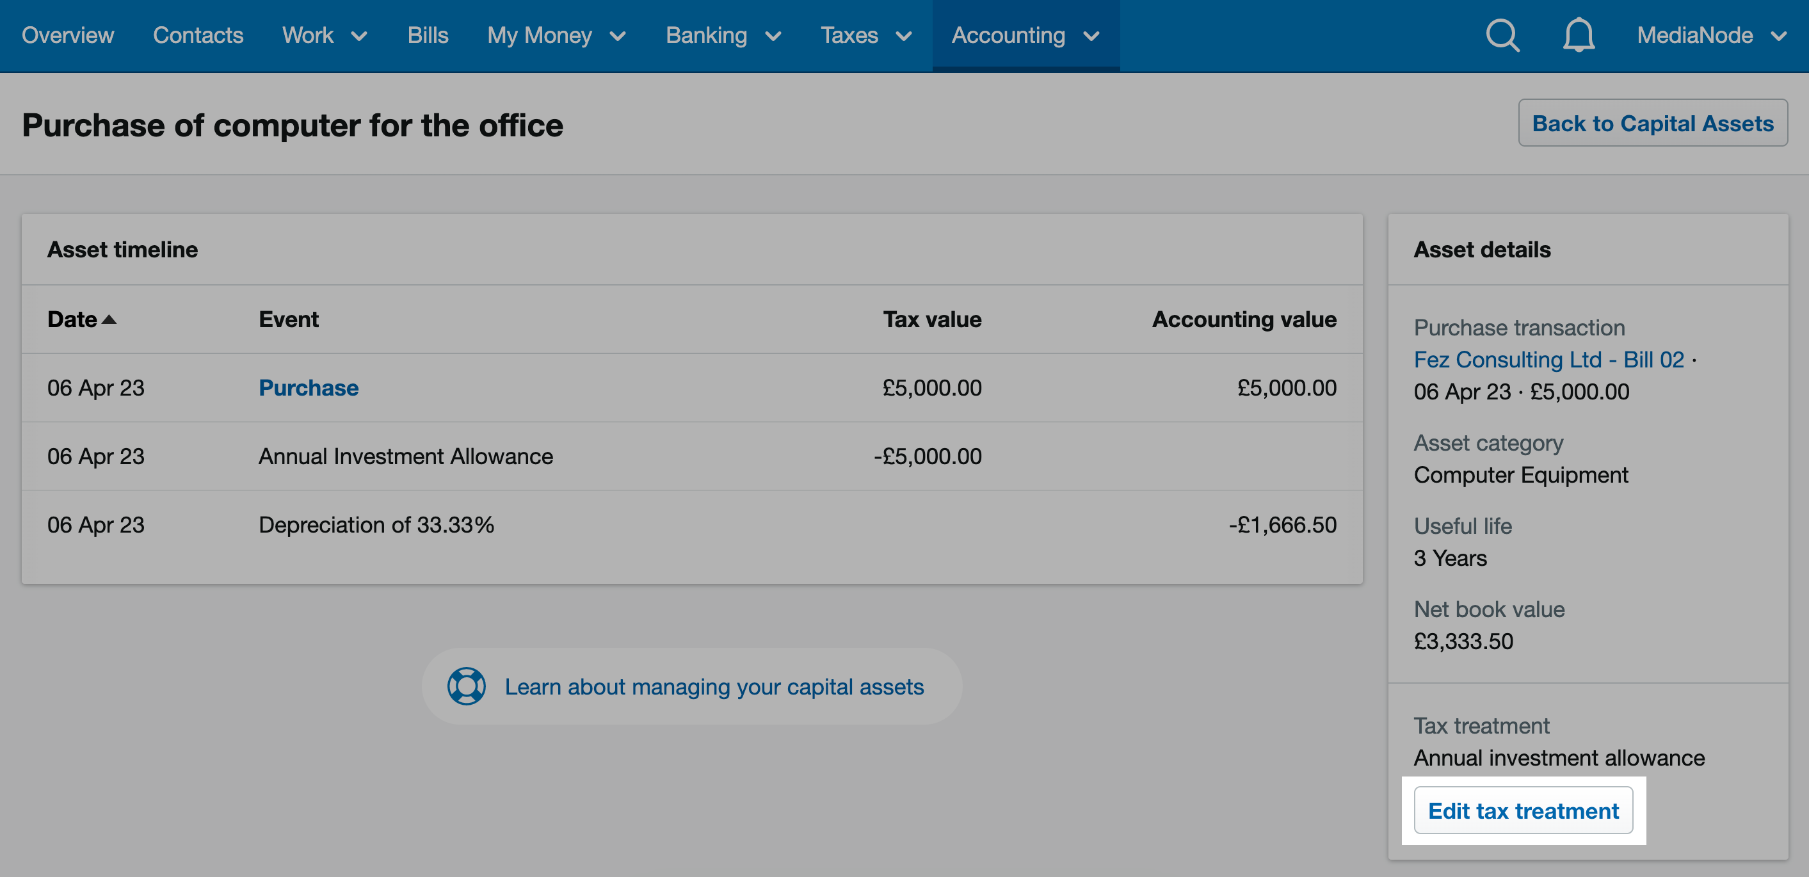Click the life ring help icon
Viewport: 1809px width, 877px height.
coord(466,686)
